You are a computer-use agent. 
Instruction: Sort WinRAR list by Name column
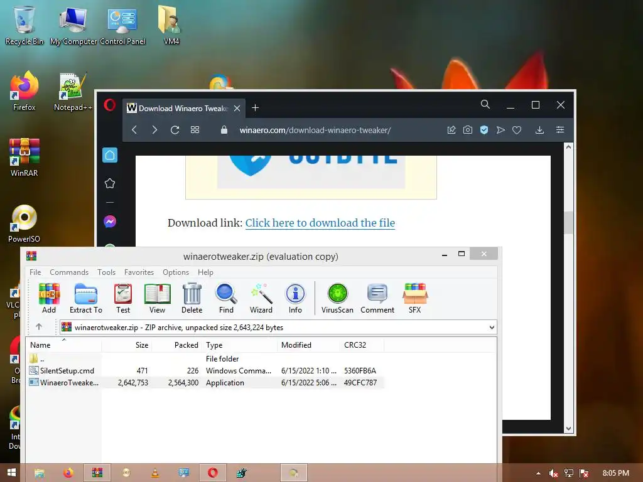(x=65, y=345)
